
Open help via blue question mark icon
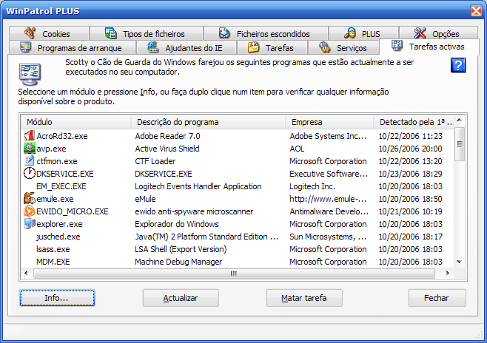coord(458,65)
